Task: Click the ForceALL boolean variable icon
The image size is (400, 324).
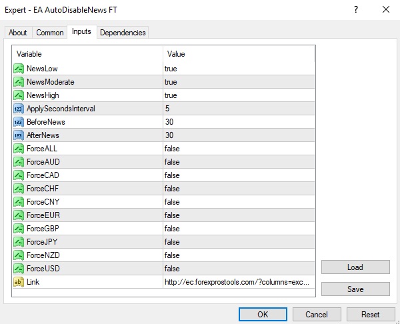Action: 19,149
